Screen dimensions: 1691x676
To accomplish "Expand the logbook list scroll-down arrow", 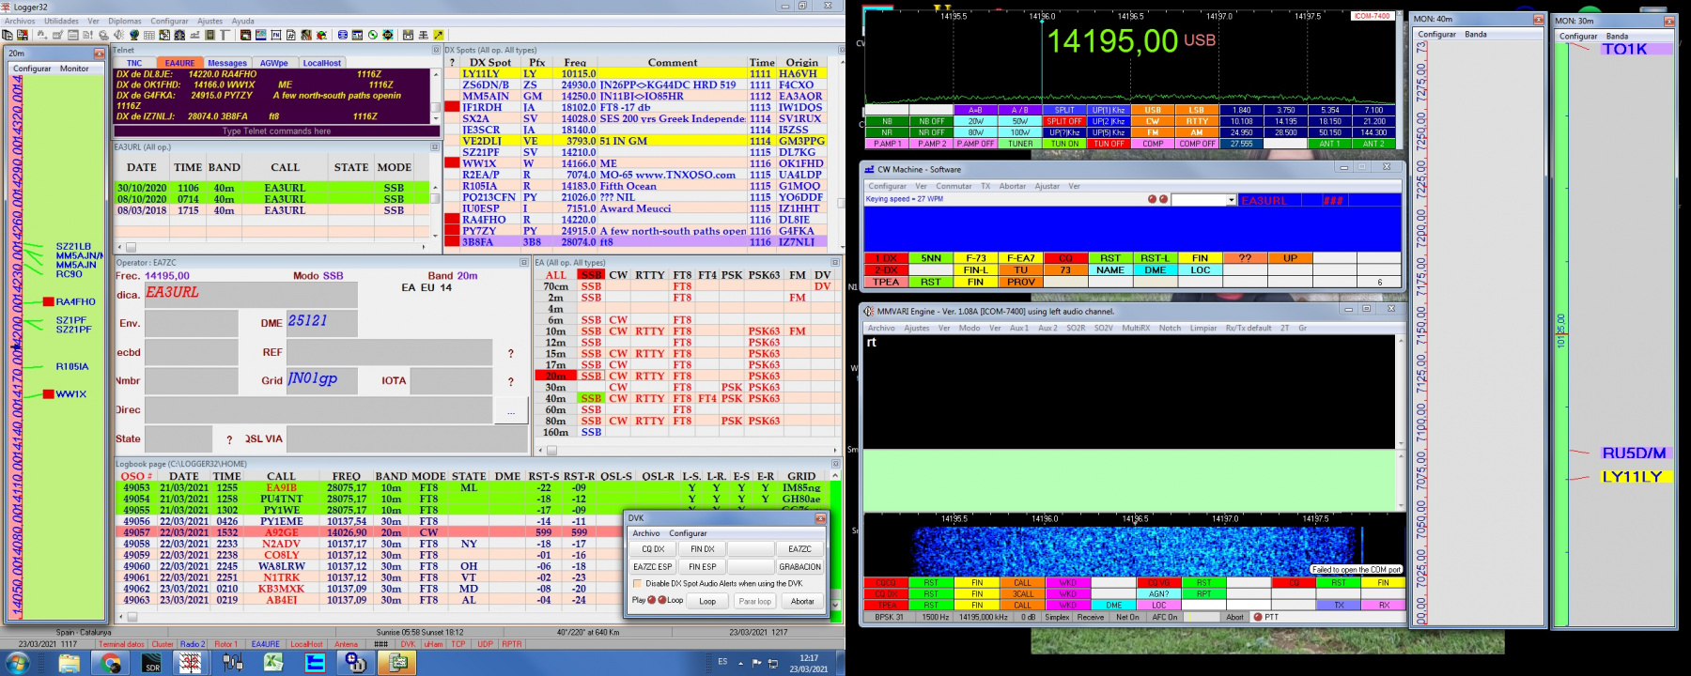I will [836, 606].
